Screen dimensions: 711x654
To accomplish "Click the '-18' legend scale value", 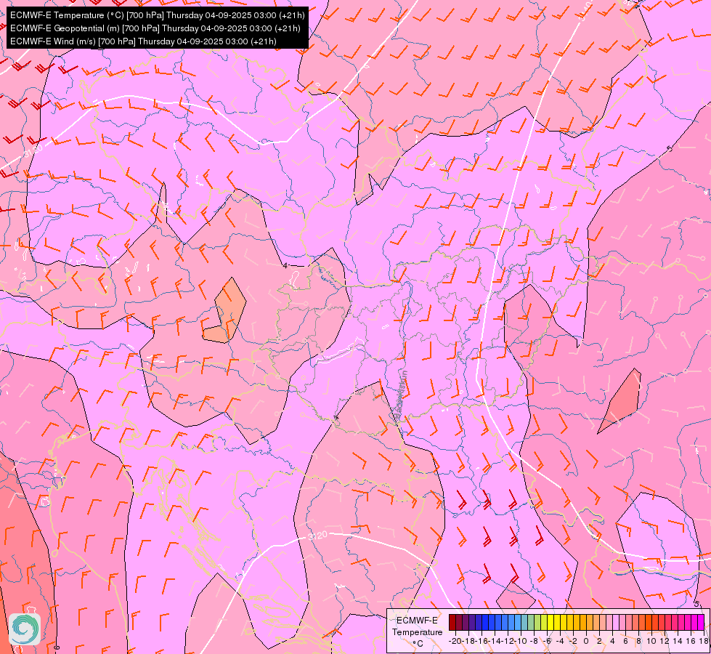I will point(468,641).
